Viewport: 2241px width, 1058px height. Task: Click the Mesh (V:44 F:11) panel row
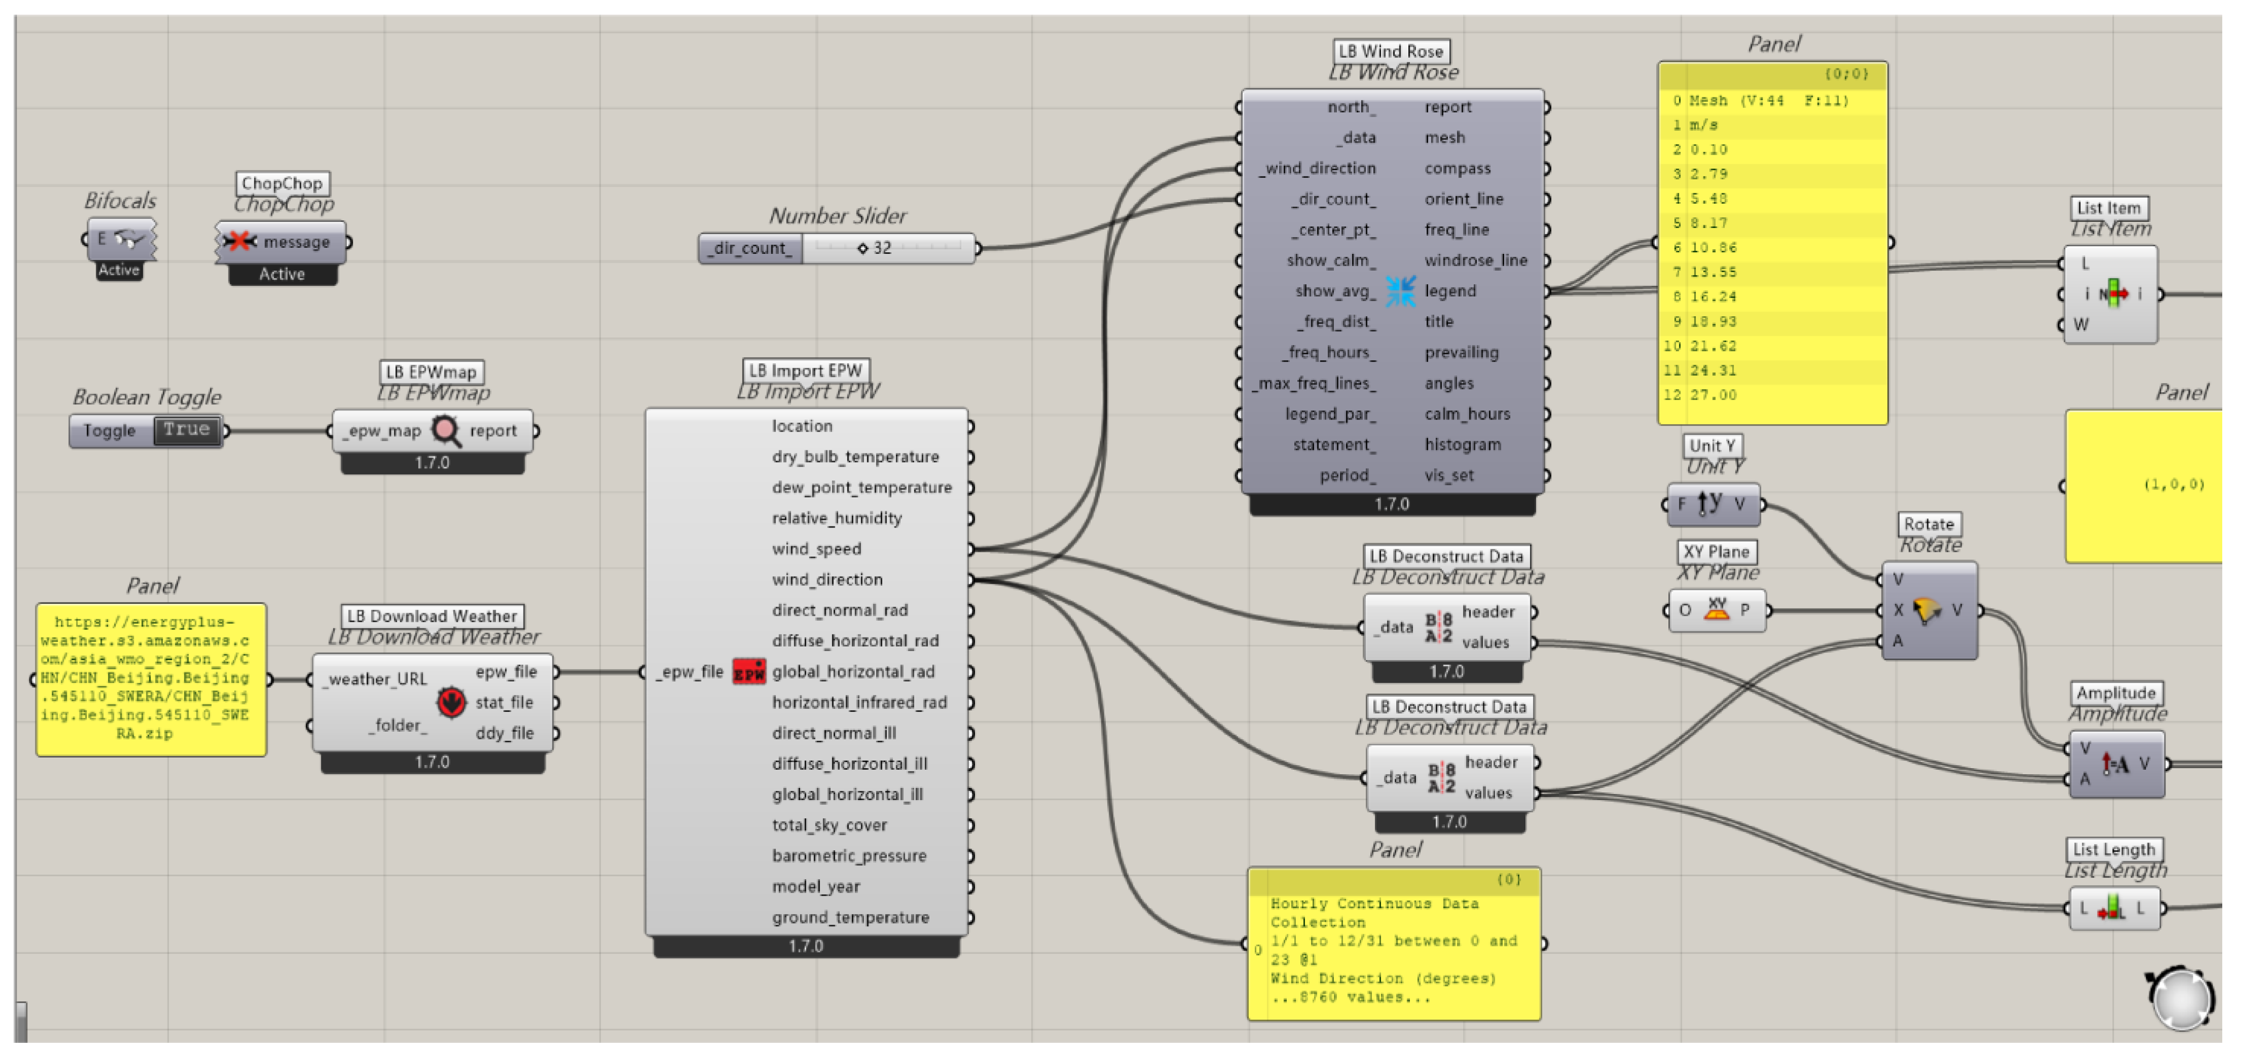coord(1772,101)
